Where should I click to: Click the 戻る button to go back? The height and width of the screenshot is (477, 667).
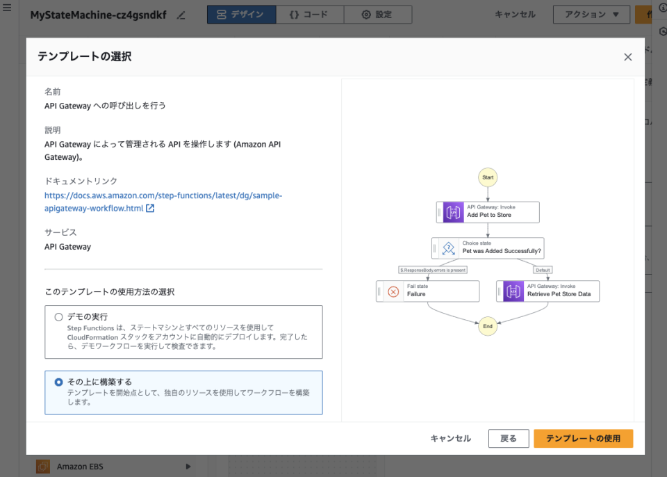509,438
